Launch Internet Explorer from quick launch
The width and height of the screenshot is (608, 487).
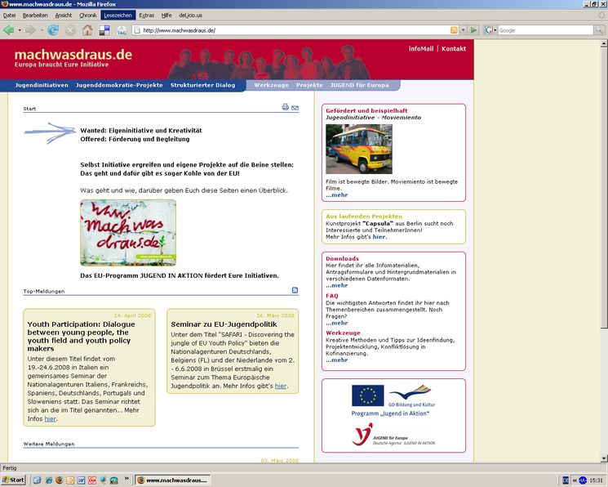click(48, 480)
